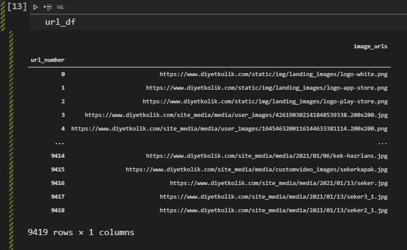Select index cell 3

click(63, 115)
